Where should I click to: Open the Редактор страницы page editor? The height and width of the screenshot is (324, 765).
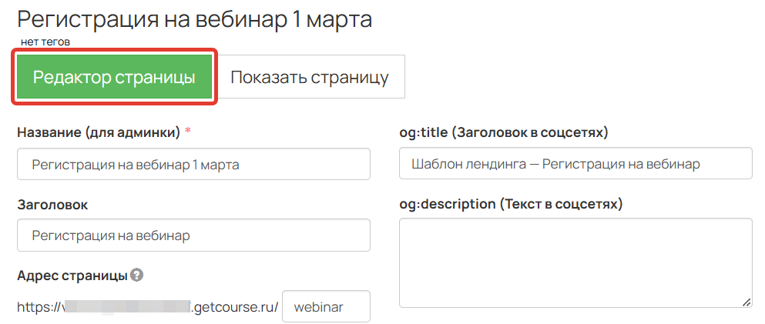coord(114,76)
